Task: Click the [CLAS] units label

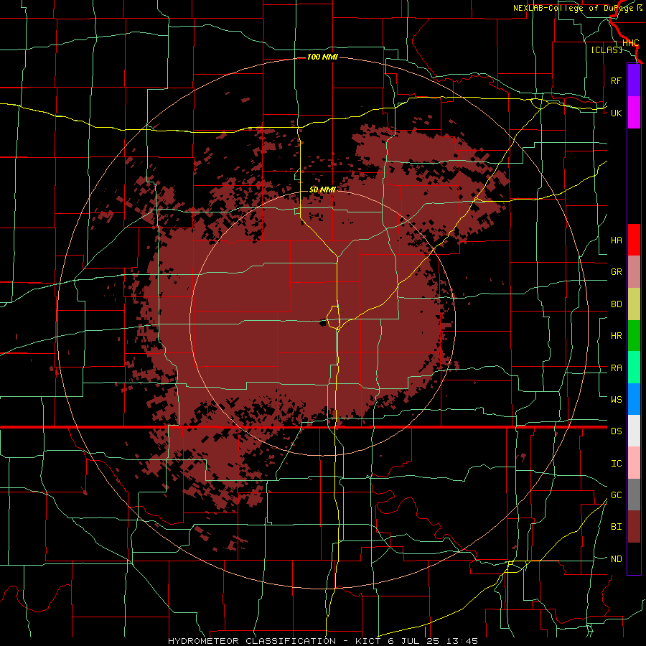Action: point(607,50)
